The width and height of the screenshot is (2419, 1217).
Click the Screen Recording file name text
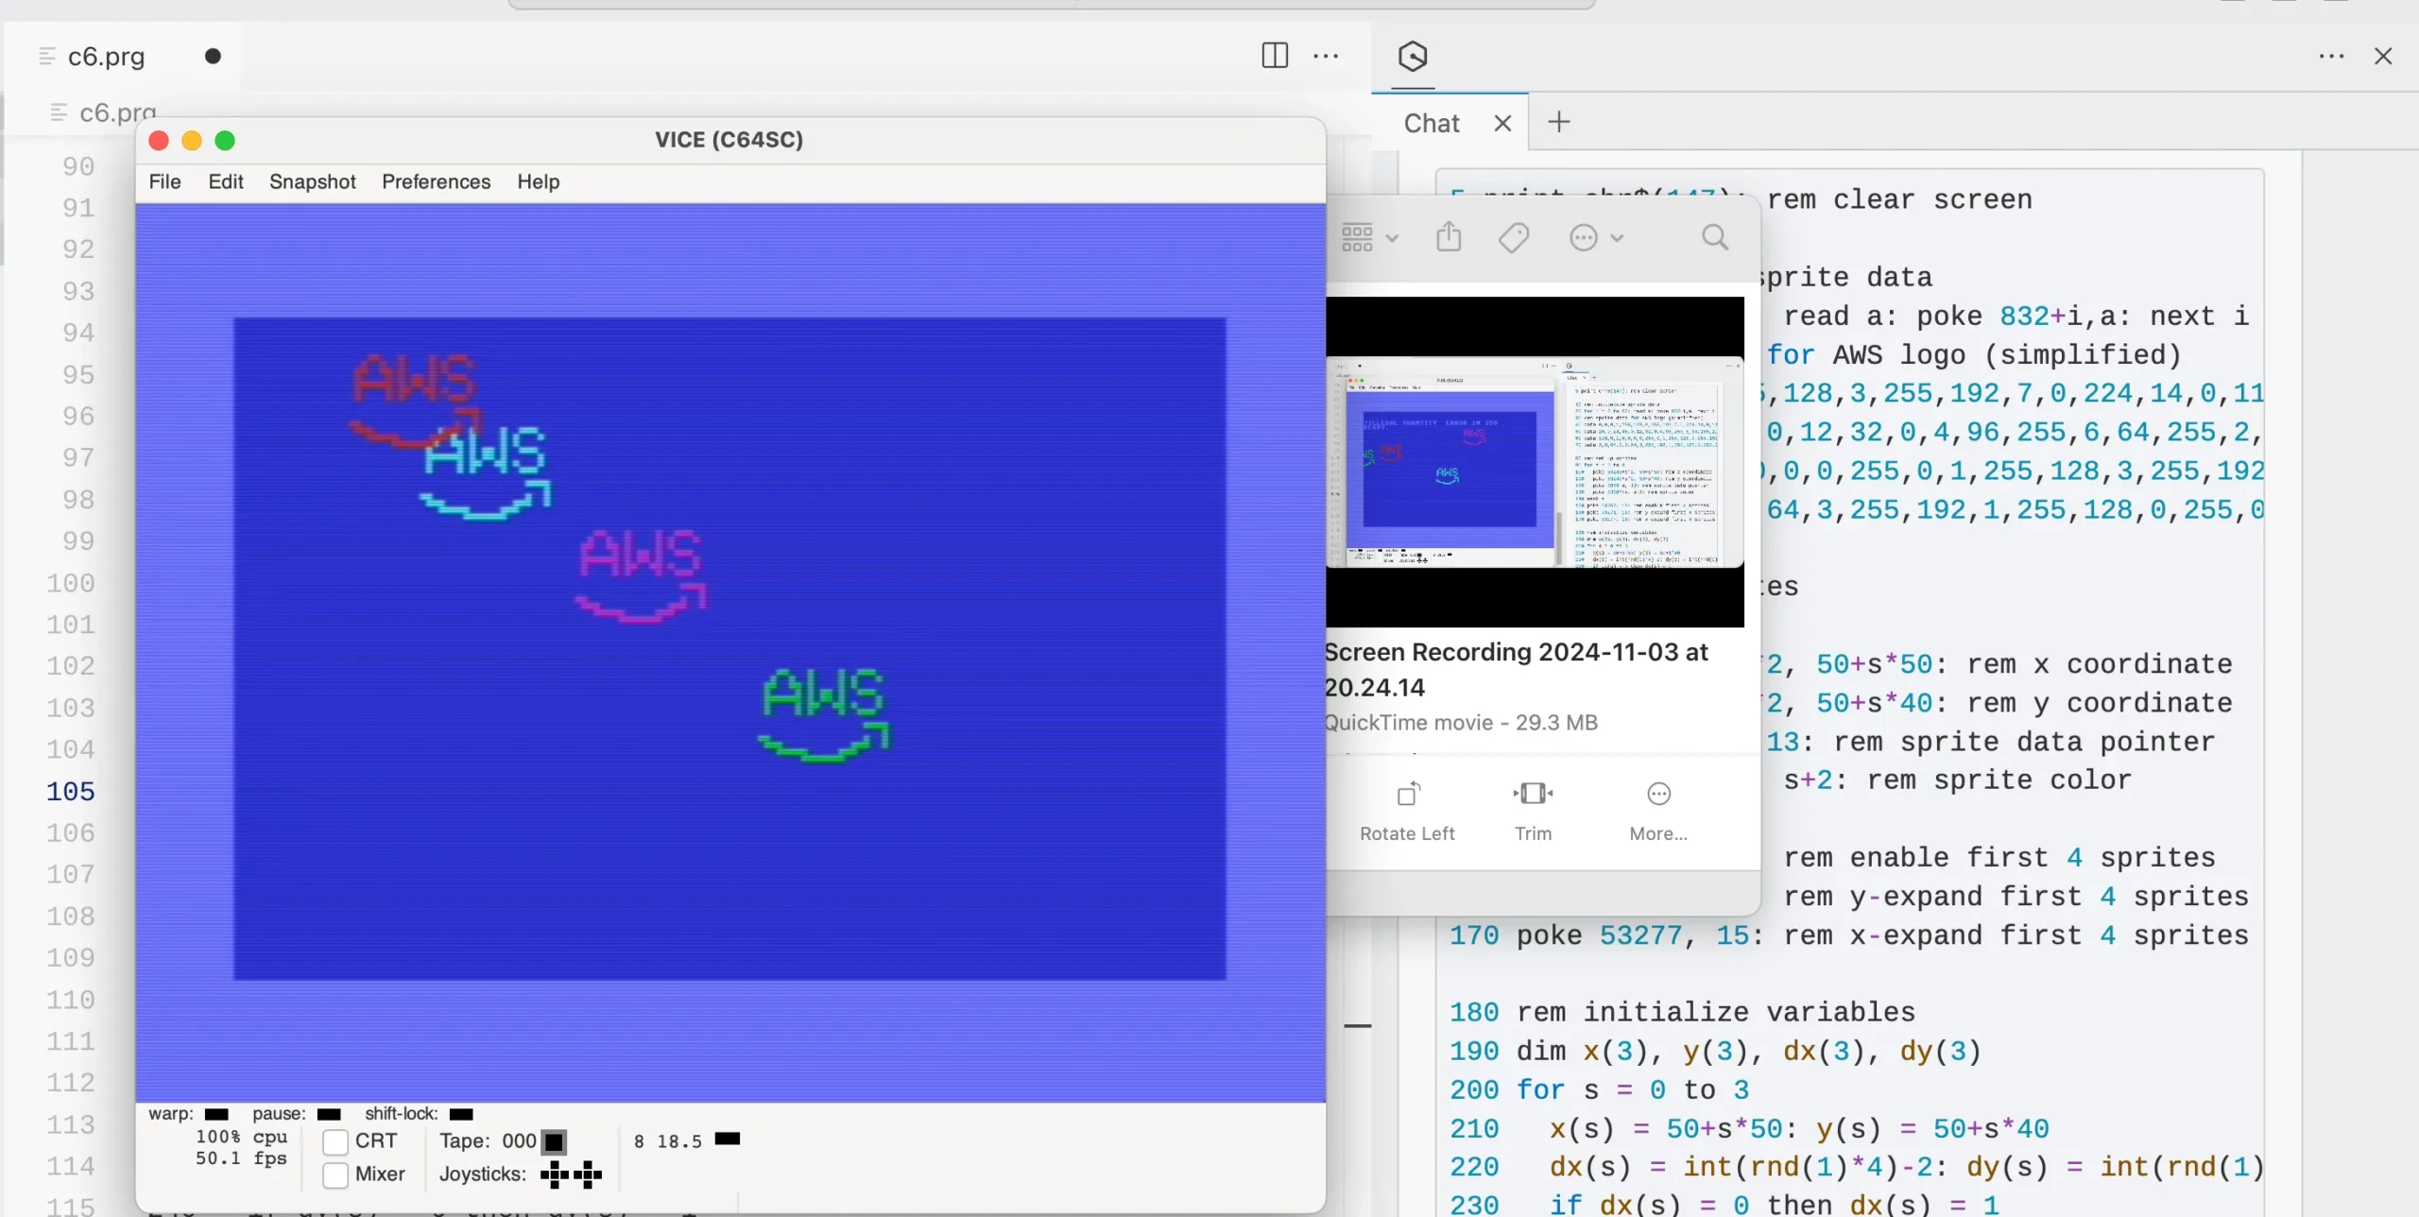(1516, 670)
